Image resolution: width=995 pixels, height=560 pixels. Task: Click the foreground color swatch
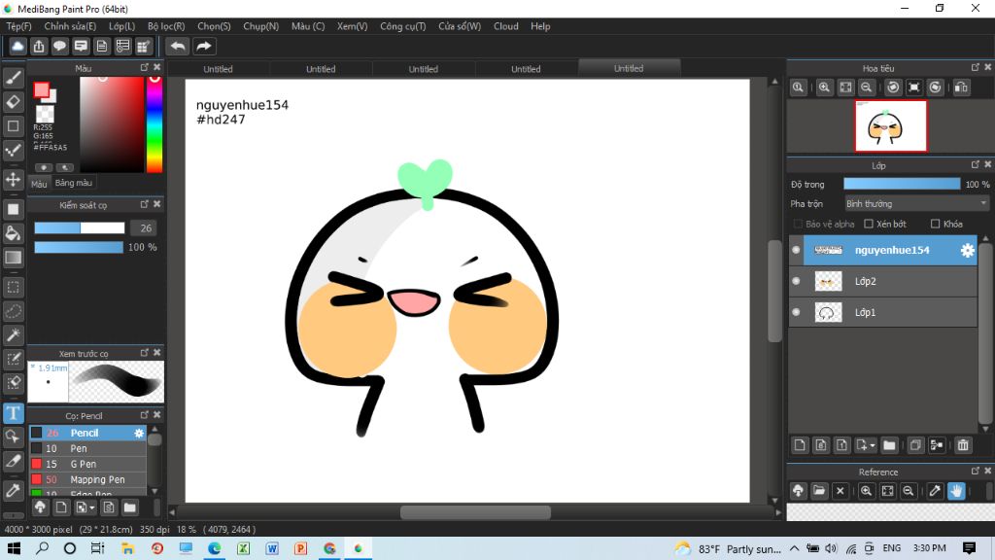(x=41, y=90)
